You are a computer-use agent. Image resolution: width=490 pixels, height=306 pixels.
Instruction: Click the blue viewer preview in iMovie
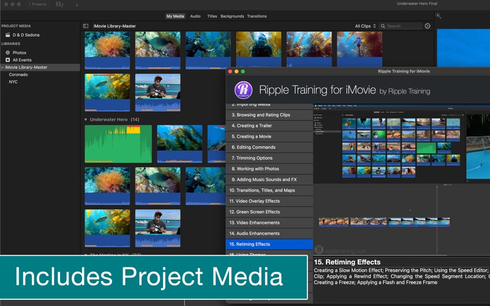tap(463, 48)
